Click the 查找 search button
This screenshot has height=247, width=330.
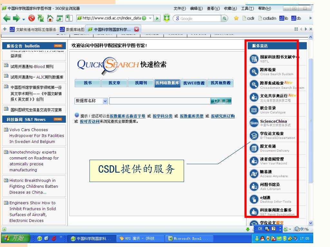[221, 101]
